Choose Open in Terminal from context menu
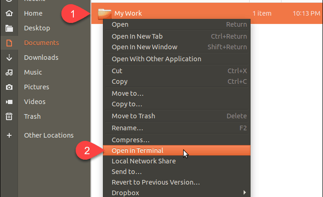323x197 pixels. [138, 151]
